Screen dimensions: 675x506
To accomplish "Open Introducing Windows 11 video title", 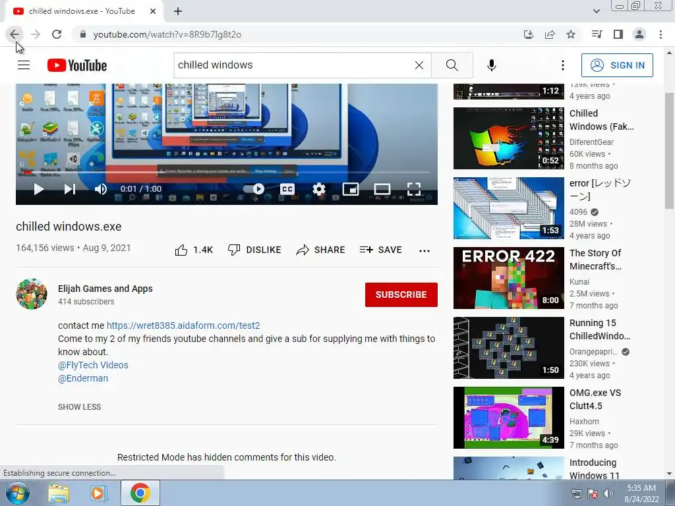I will 594,469.
